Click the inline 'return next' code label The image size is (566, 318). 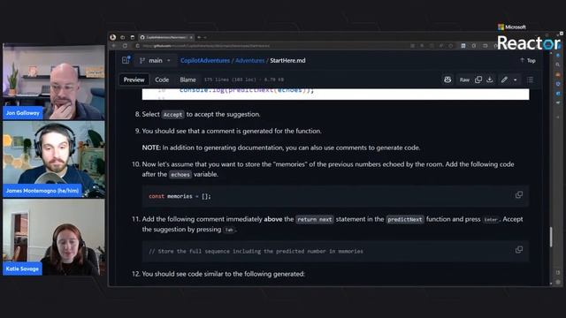315,219
